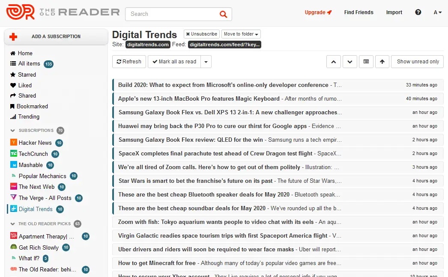Switch to list/full view icon
Image resolution: width=448 pixels, height=277 pixels.
click(366, 62)
